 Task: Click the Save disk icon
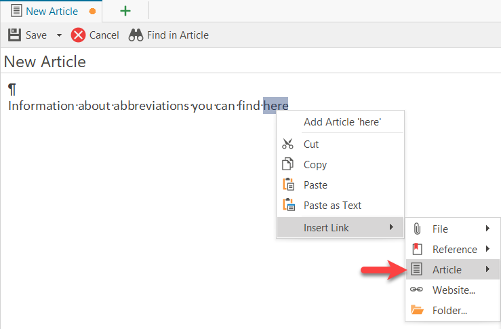[14, 35]
